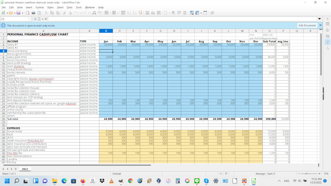
Task: Open the Sheet menu
Action: (x=60, y=7)
